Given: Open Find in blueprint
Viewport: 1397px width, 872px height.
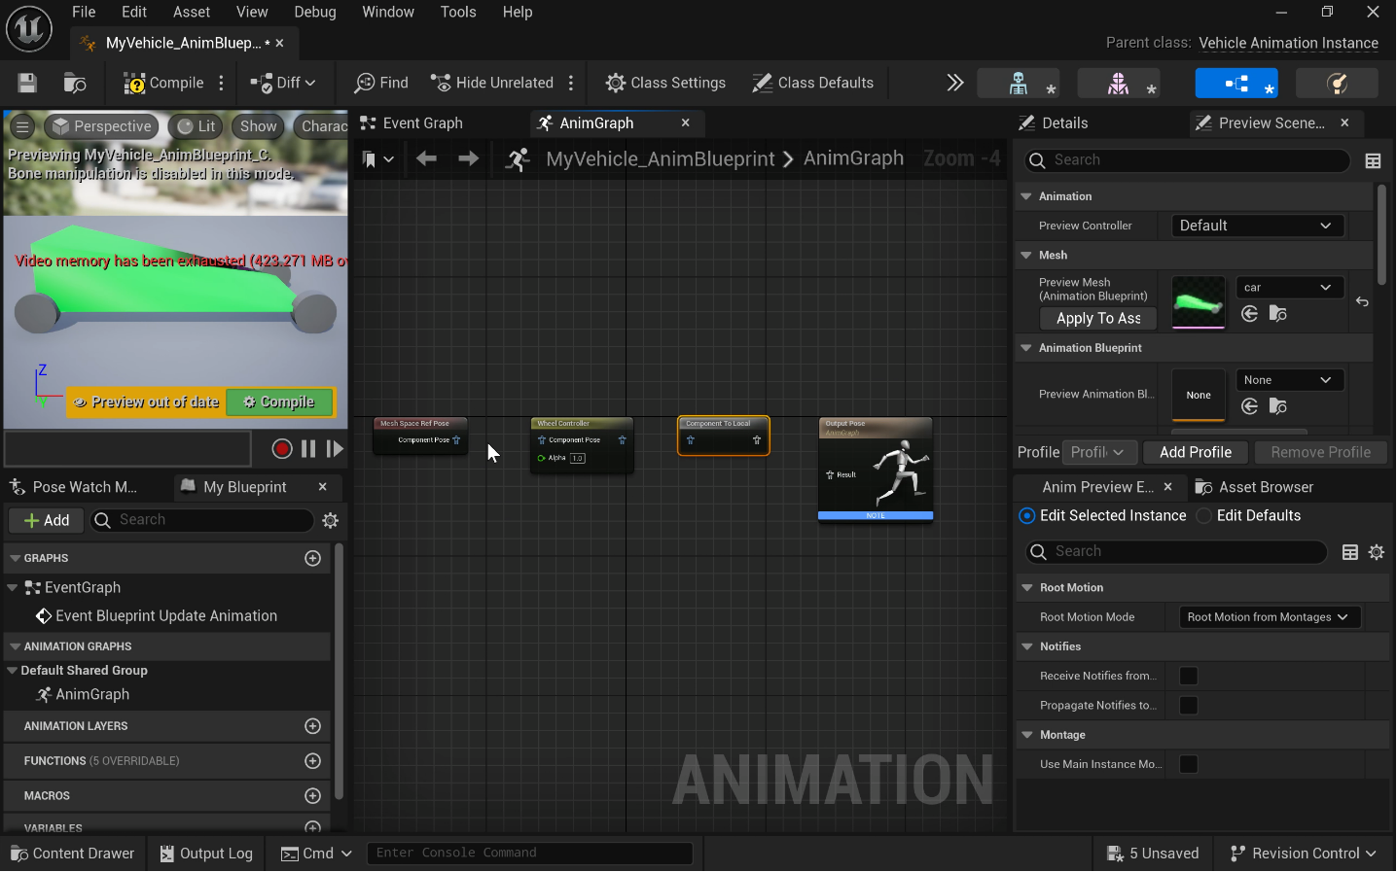Looking at the screenshot, I should [x=381, y=84].
